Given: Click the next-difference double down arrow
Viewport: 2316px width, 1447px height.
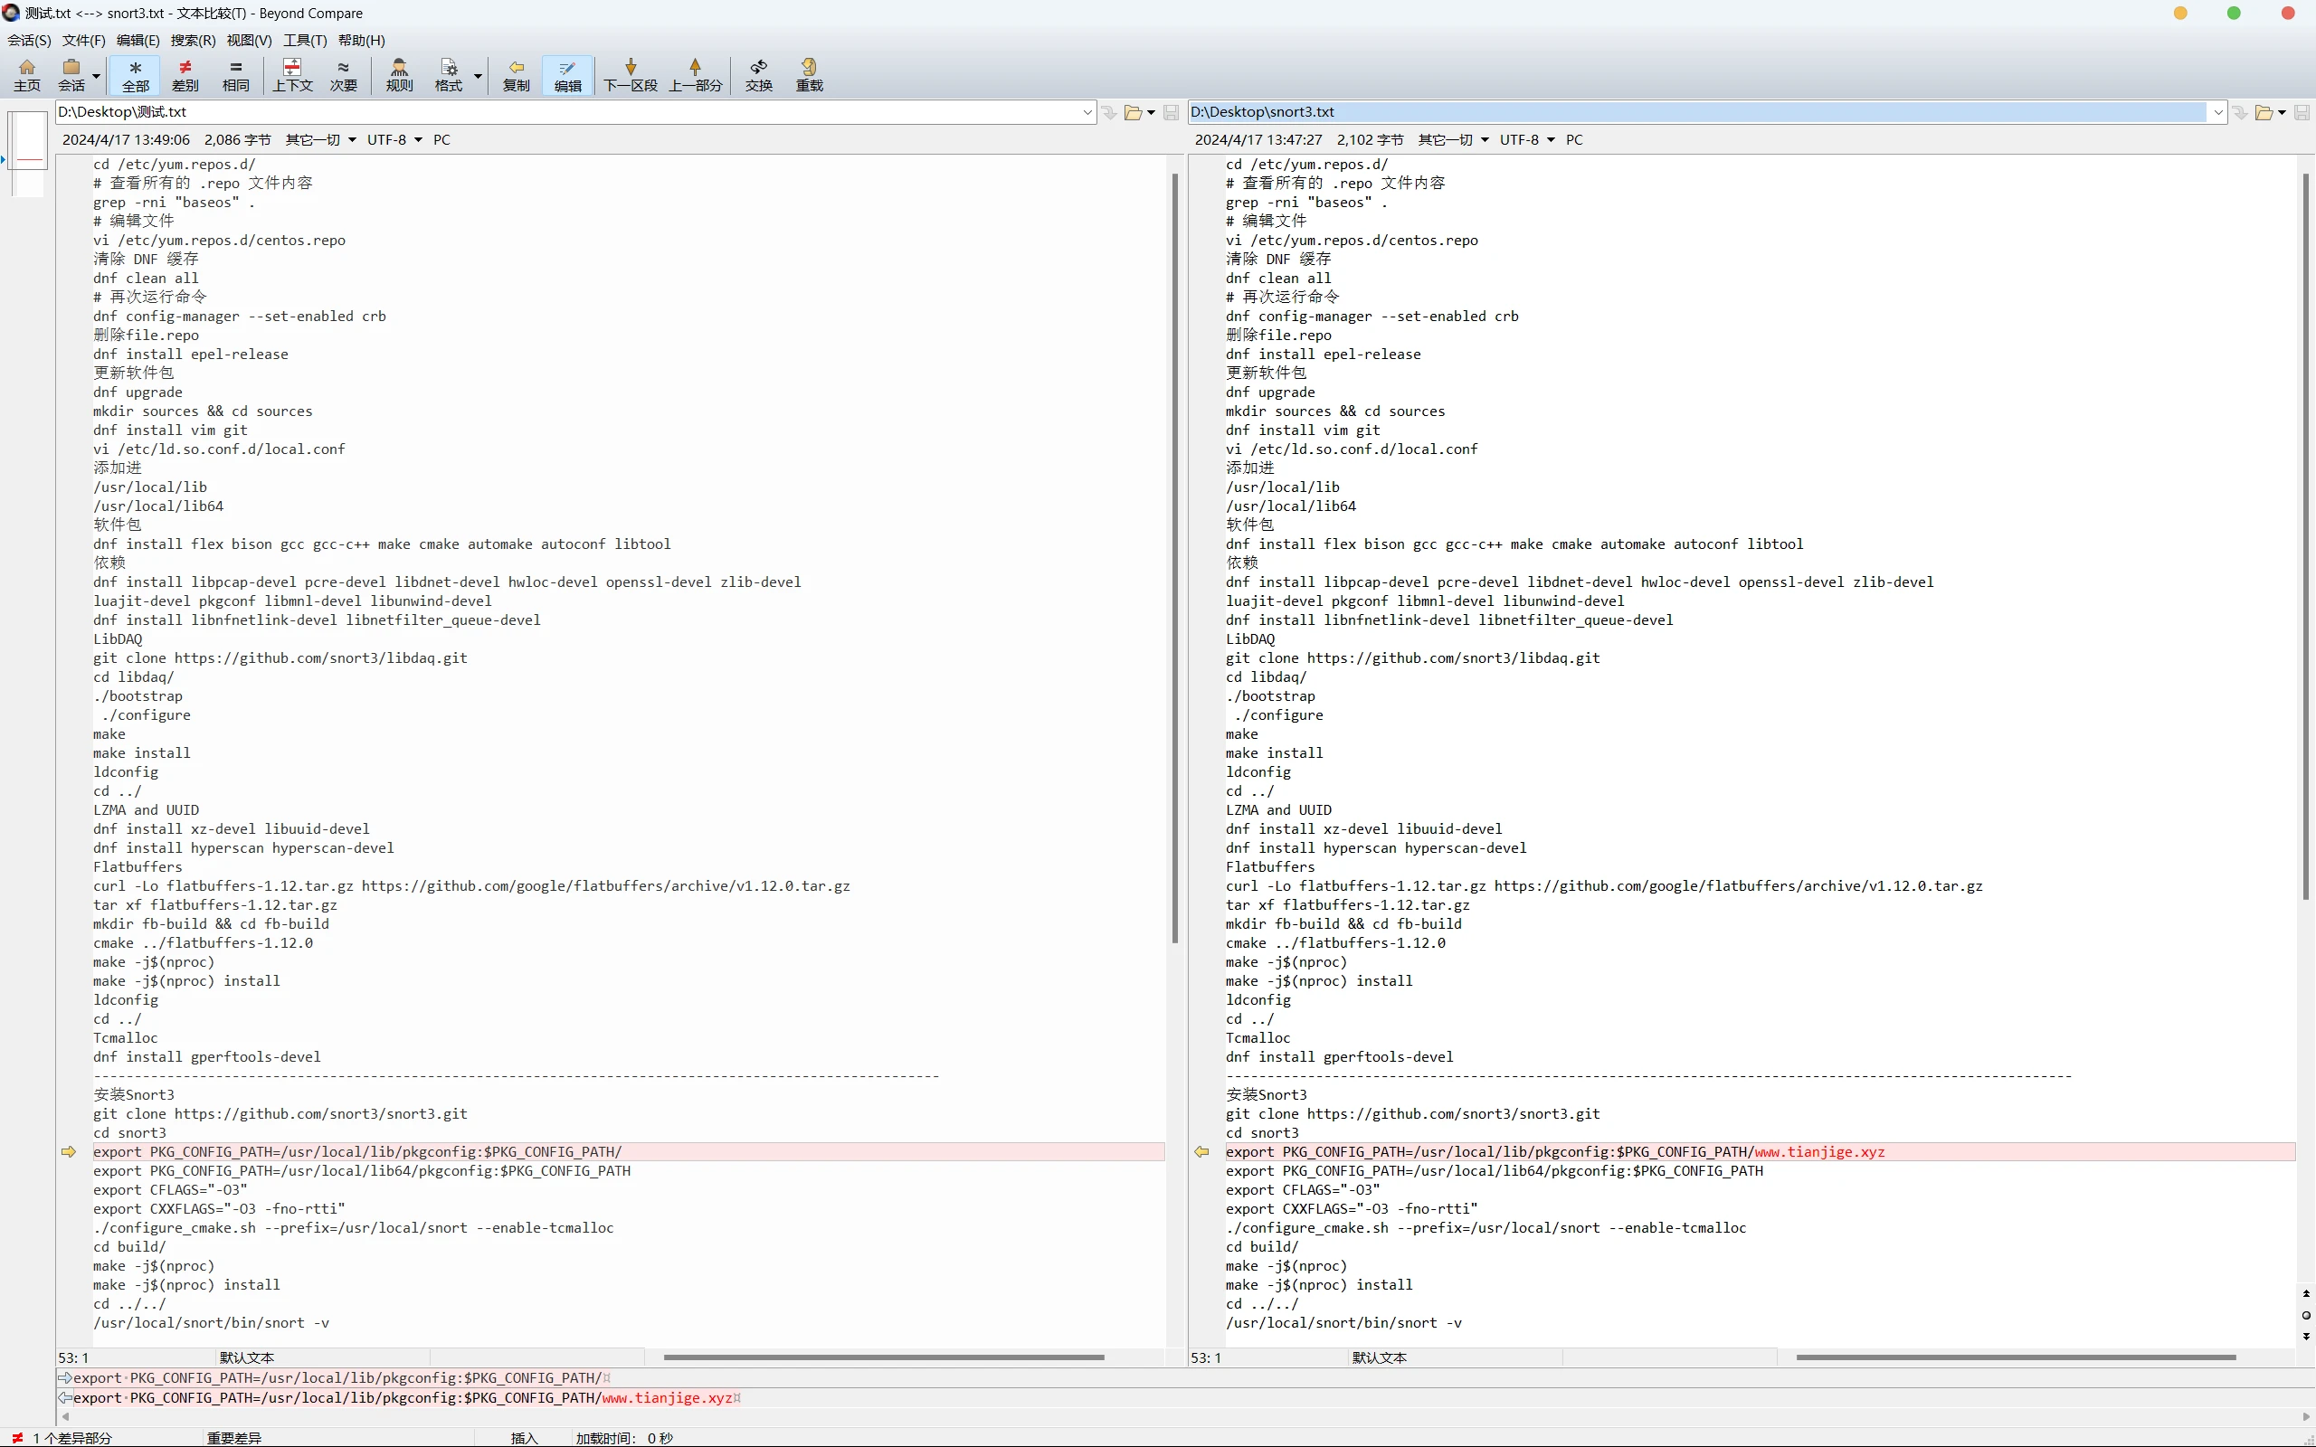Looking at the screenshot, I should pos(2306,1336).
